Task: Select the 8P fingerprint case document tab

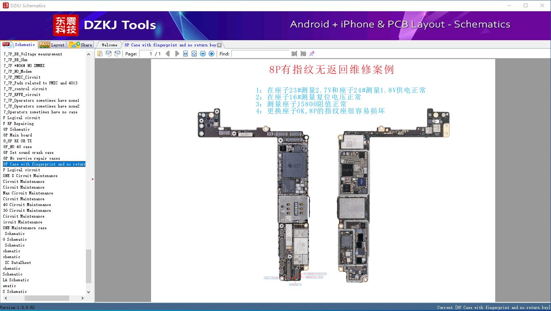Action: point(170,45)
